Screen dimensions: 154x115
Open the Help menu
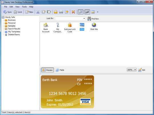coord(31,7)
